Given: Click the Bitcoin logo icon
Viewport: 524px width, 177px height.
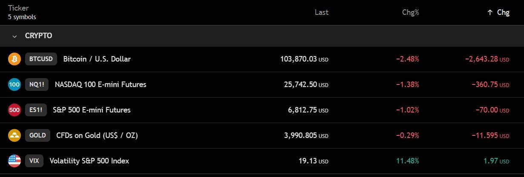Looking at the screenshot, I should coord(14,59).
